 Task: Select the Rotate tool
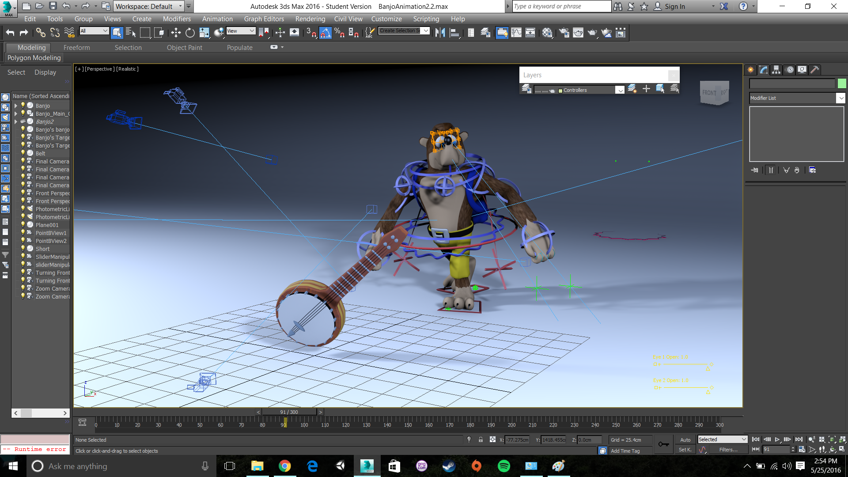coord(190,33)
